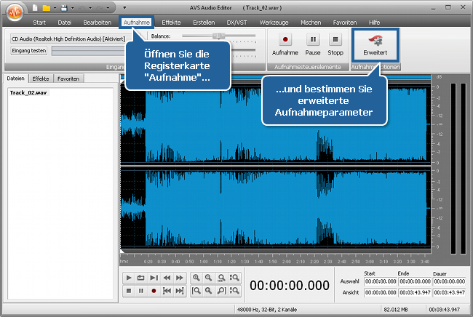Save the file with the floppy disk icon

click(64, 8)
